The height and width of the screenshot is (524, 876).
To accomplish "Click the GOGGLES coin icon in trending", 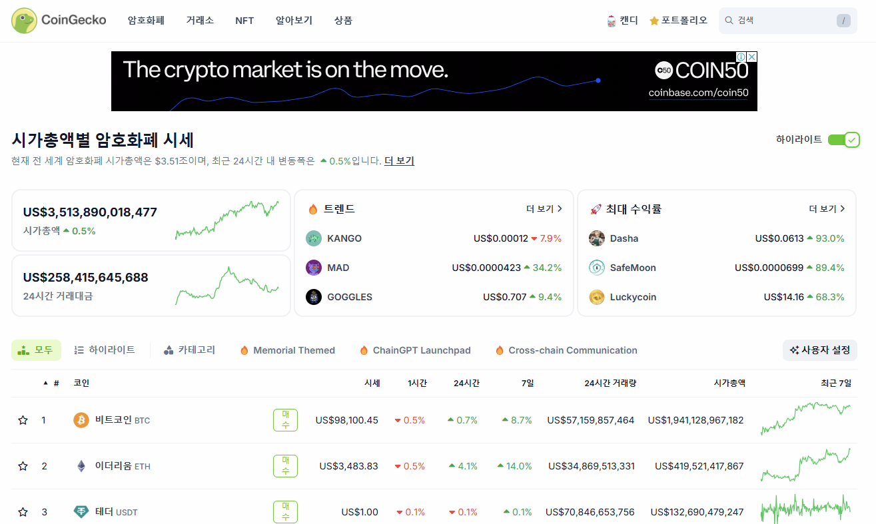I will [313, 296].
